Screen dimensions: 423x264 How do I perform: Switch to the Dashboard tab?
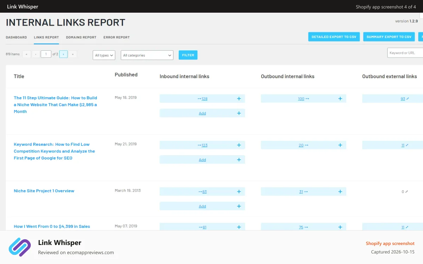(x=16, y=37)
